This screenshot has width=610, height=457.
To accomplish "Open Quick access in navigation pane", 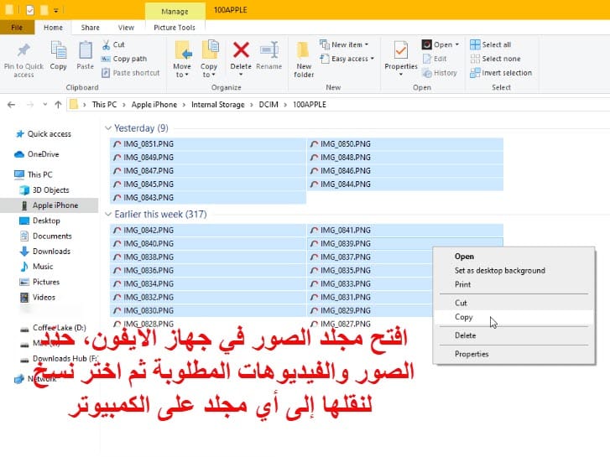I will click(x=43, y=134).
